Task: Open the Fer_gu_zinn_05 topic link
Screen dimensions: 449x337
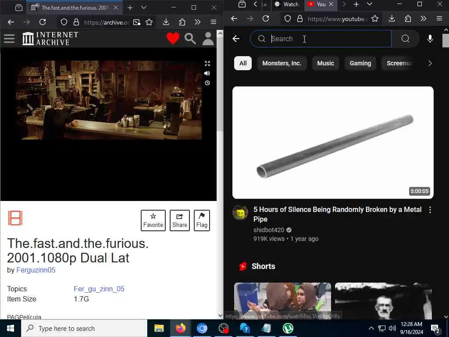Action: (x=99, y=289)
